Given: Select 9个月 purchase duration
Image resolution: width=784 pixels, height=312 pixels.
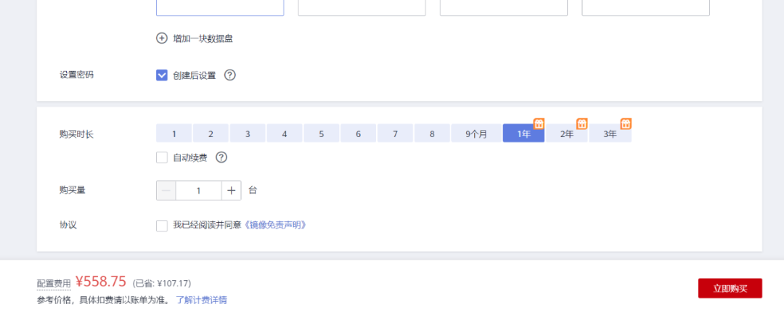Looking at the screenshot, I should coord(476,134).
